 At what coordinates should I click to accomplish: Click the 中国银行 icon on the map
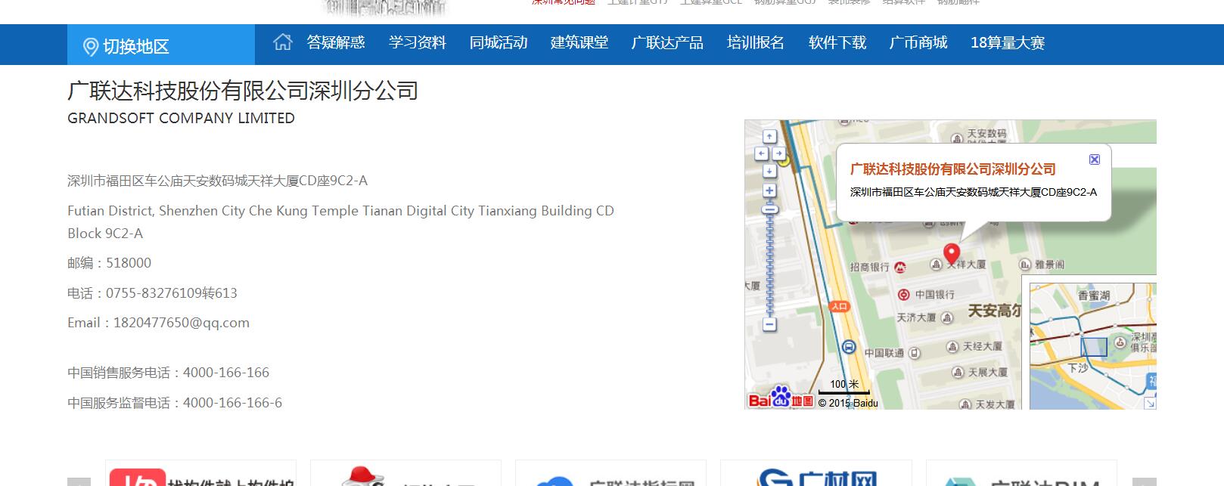903,295
